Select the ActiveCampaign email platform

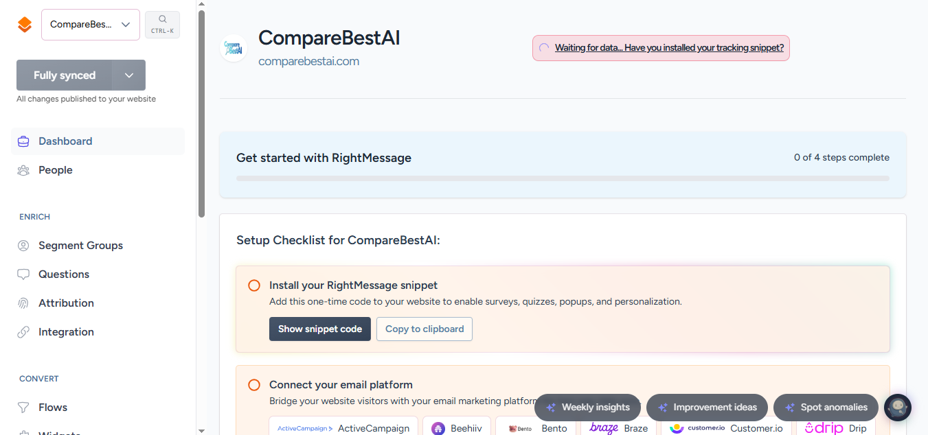343,427
